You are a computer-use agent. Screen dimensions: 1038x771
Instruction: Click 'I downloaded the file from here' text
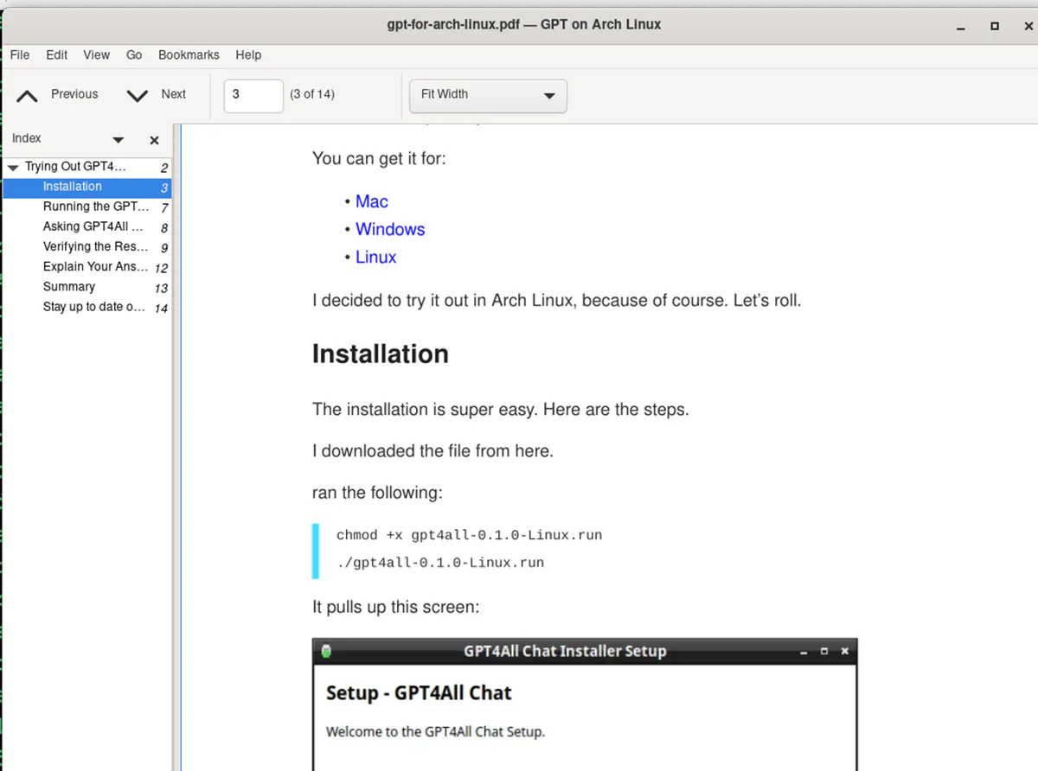click(x=432, y=451)
